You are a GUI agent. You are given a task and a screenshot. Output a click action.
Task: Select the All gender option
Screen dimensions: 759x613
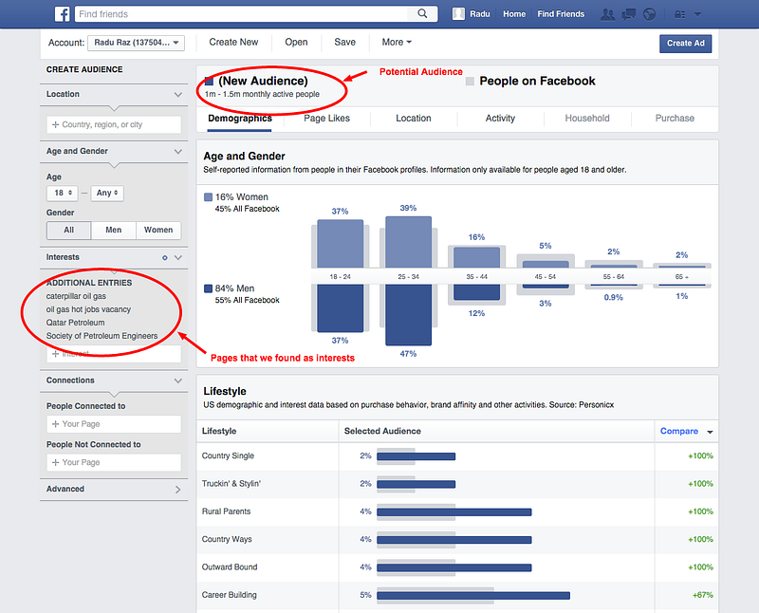coord(68,230)
